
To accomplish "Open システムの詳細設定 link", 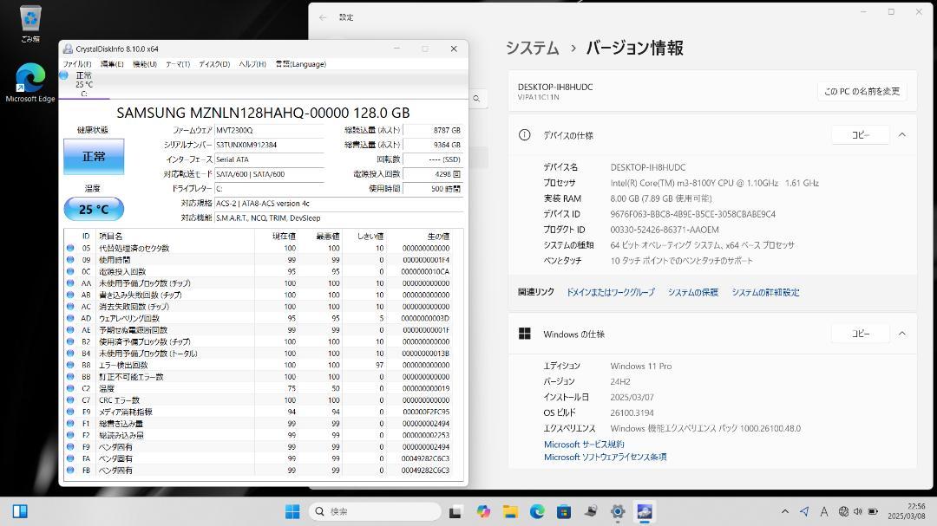I will click(765, 292).
